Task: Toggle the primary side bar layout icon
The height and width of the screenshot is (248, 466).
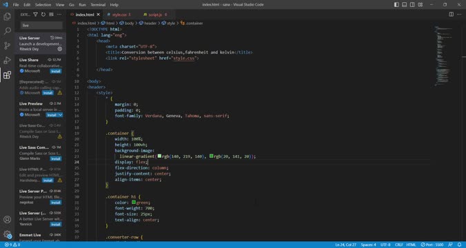Action: [x=396, y=4]
